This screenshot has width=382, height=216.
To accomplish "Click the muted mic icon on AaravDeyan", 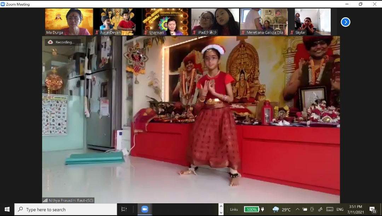I will tap(97, 32).
